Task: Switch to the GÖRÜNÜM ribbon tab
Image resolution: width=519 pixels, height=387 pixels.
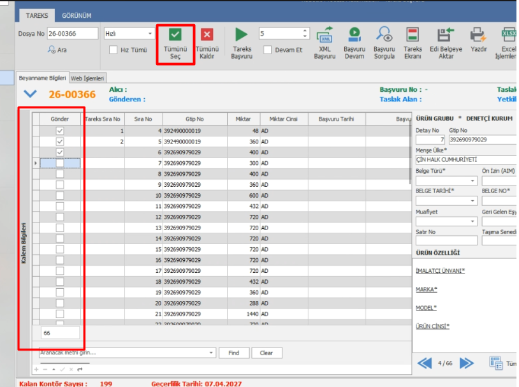Action: [77, 15]
